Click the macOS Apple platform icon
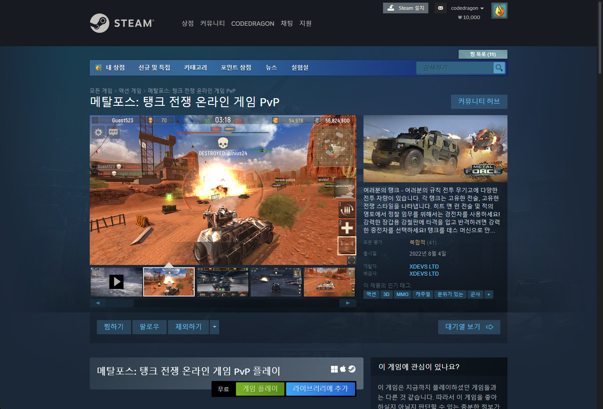 click(343, 369)
